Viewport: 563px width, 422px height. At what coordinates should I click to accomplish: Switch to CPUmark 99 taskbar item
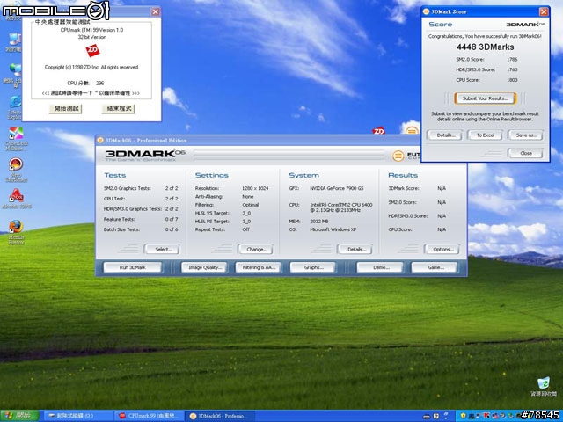tap(149, 416)
